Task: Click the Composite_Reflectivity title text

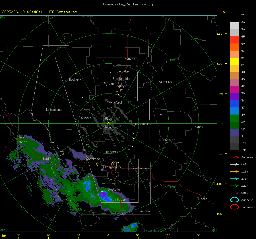Action: [x=128, y=4]
